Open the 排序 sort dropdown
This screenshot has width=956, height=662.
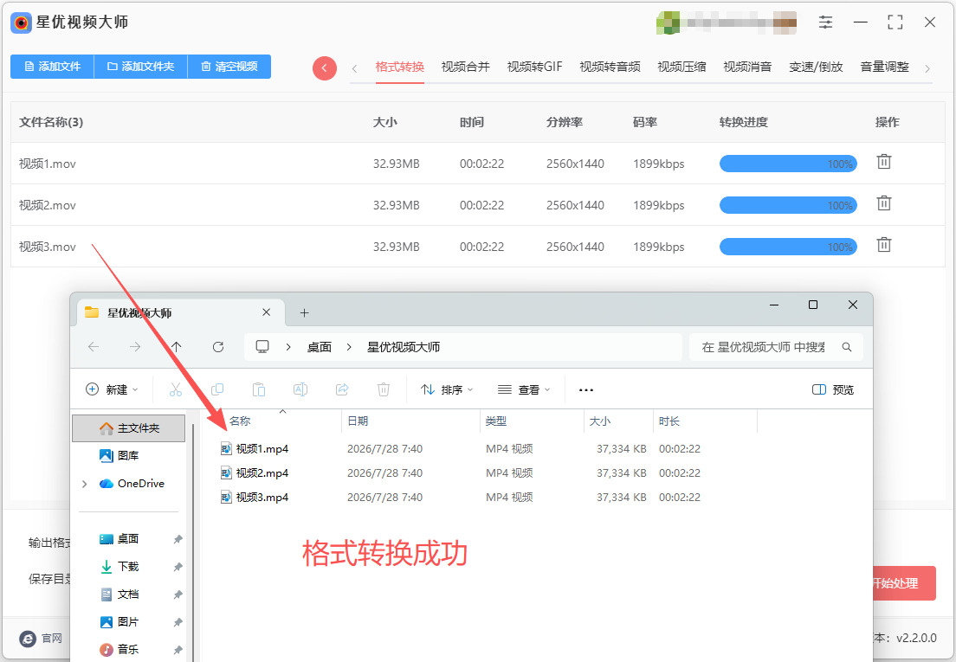point(447,389)
